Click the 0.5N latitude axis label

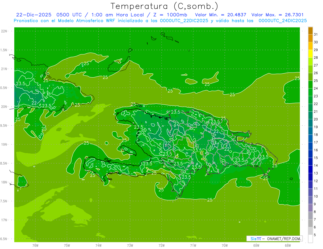4,88
